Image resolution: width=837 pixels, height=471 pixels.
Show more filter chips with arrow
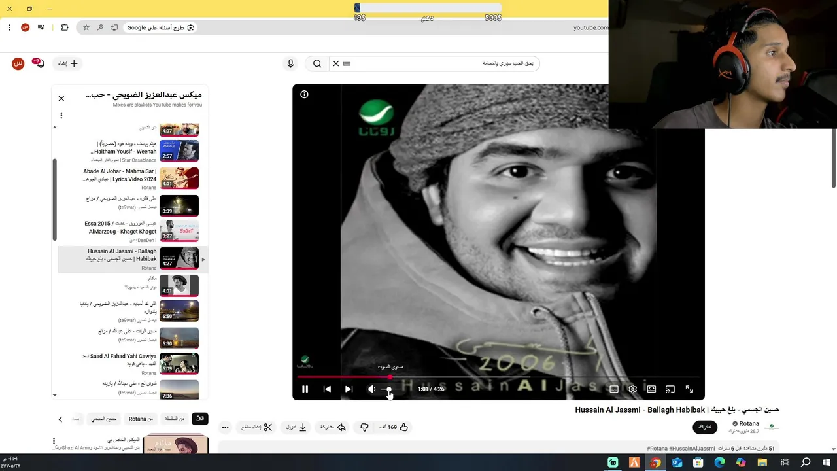click(x=60, y=419)
